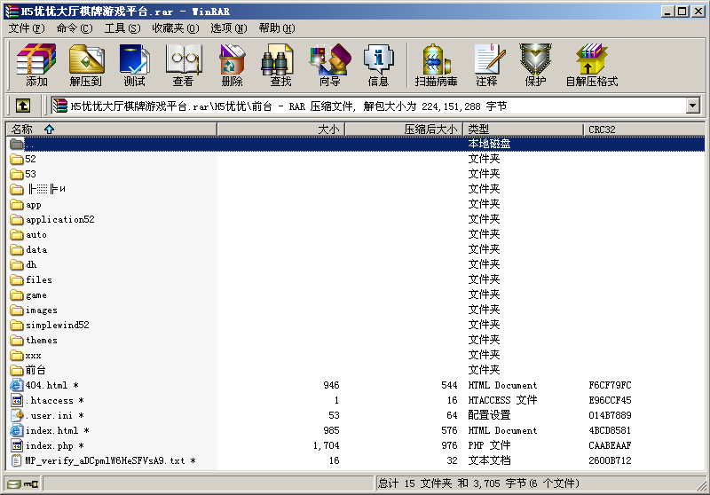The width and height of the screenshot is (710, 495).
Task: Open the 查看 (View) toolbar icon
Action: (x=184, y=65)
